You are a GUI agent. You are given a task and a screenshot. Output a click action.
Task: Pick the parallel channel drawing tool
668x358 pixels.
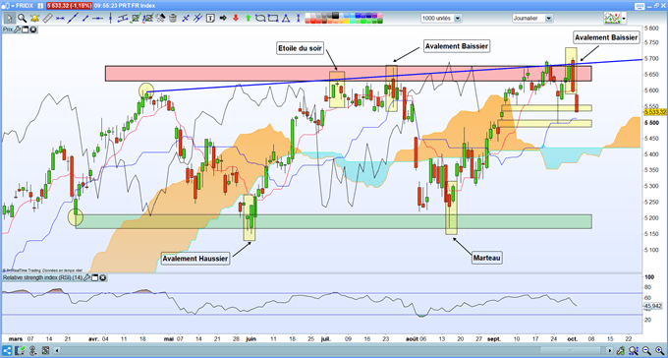[122, 19]
